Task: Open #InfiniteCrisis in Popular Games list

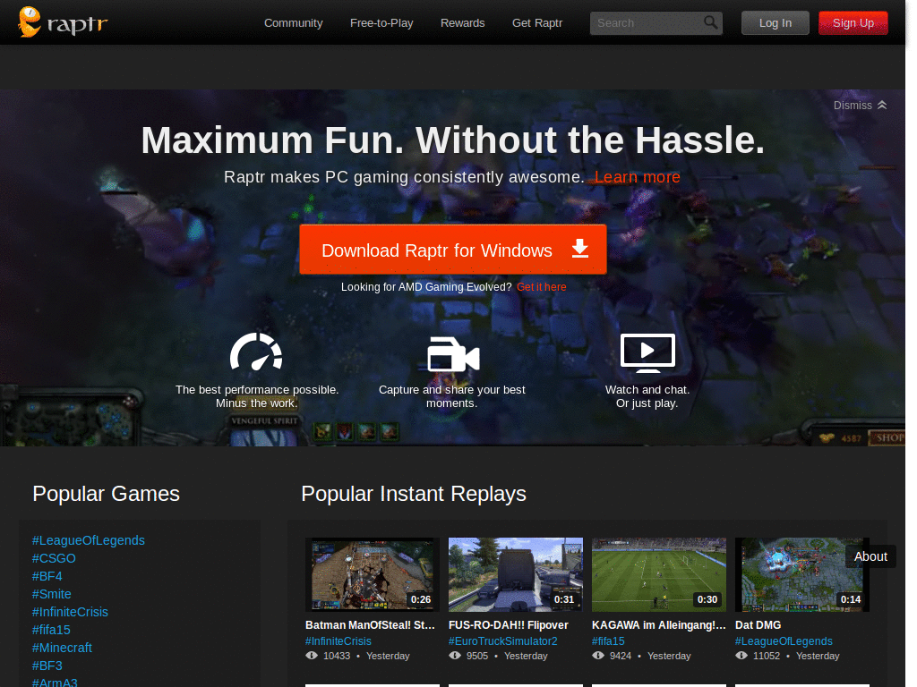Action: click(x=70, y=612)
